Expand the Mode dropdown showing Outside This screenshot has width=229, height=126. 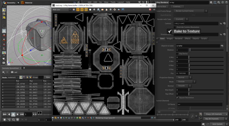(186, 82)
